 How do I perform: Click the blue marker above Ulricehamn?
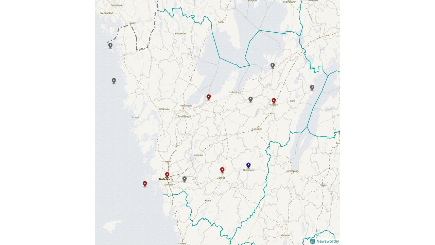[x=248, y=165]
